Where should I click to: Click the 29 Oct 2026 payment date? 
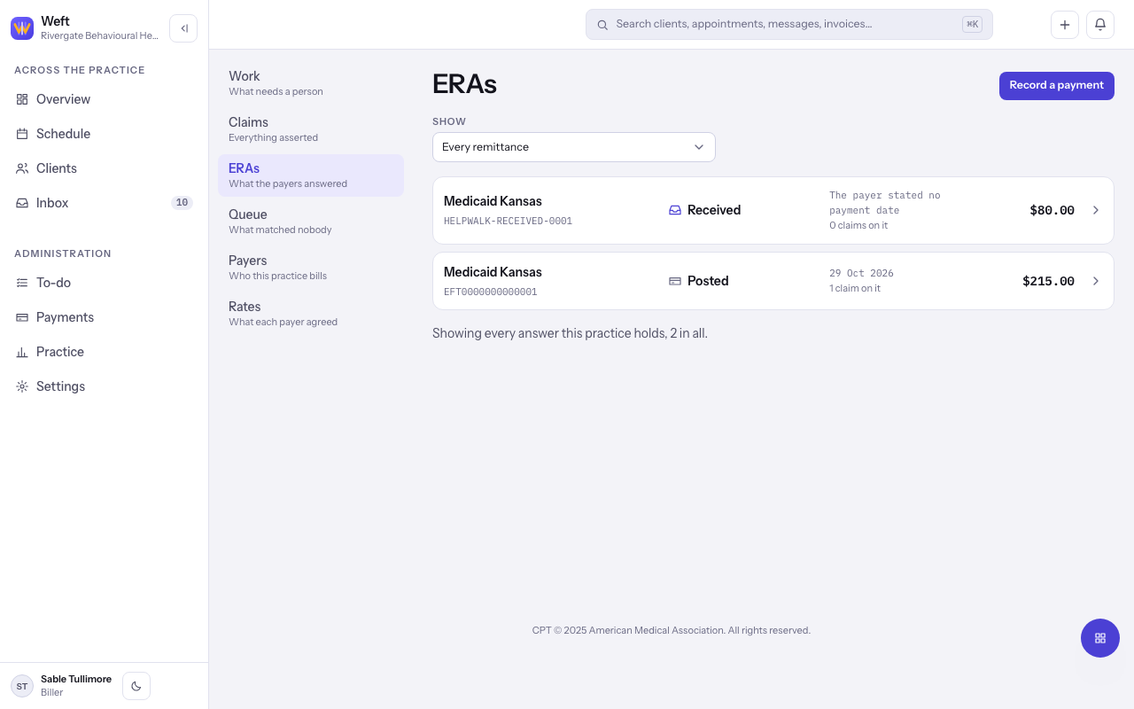coord(861,273)
